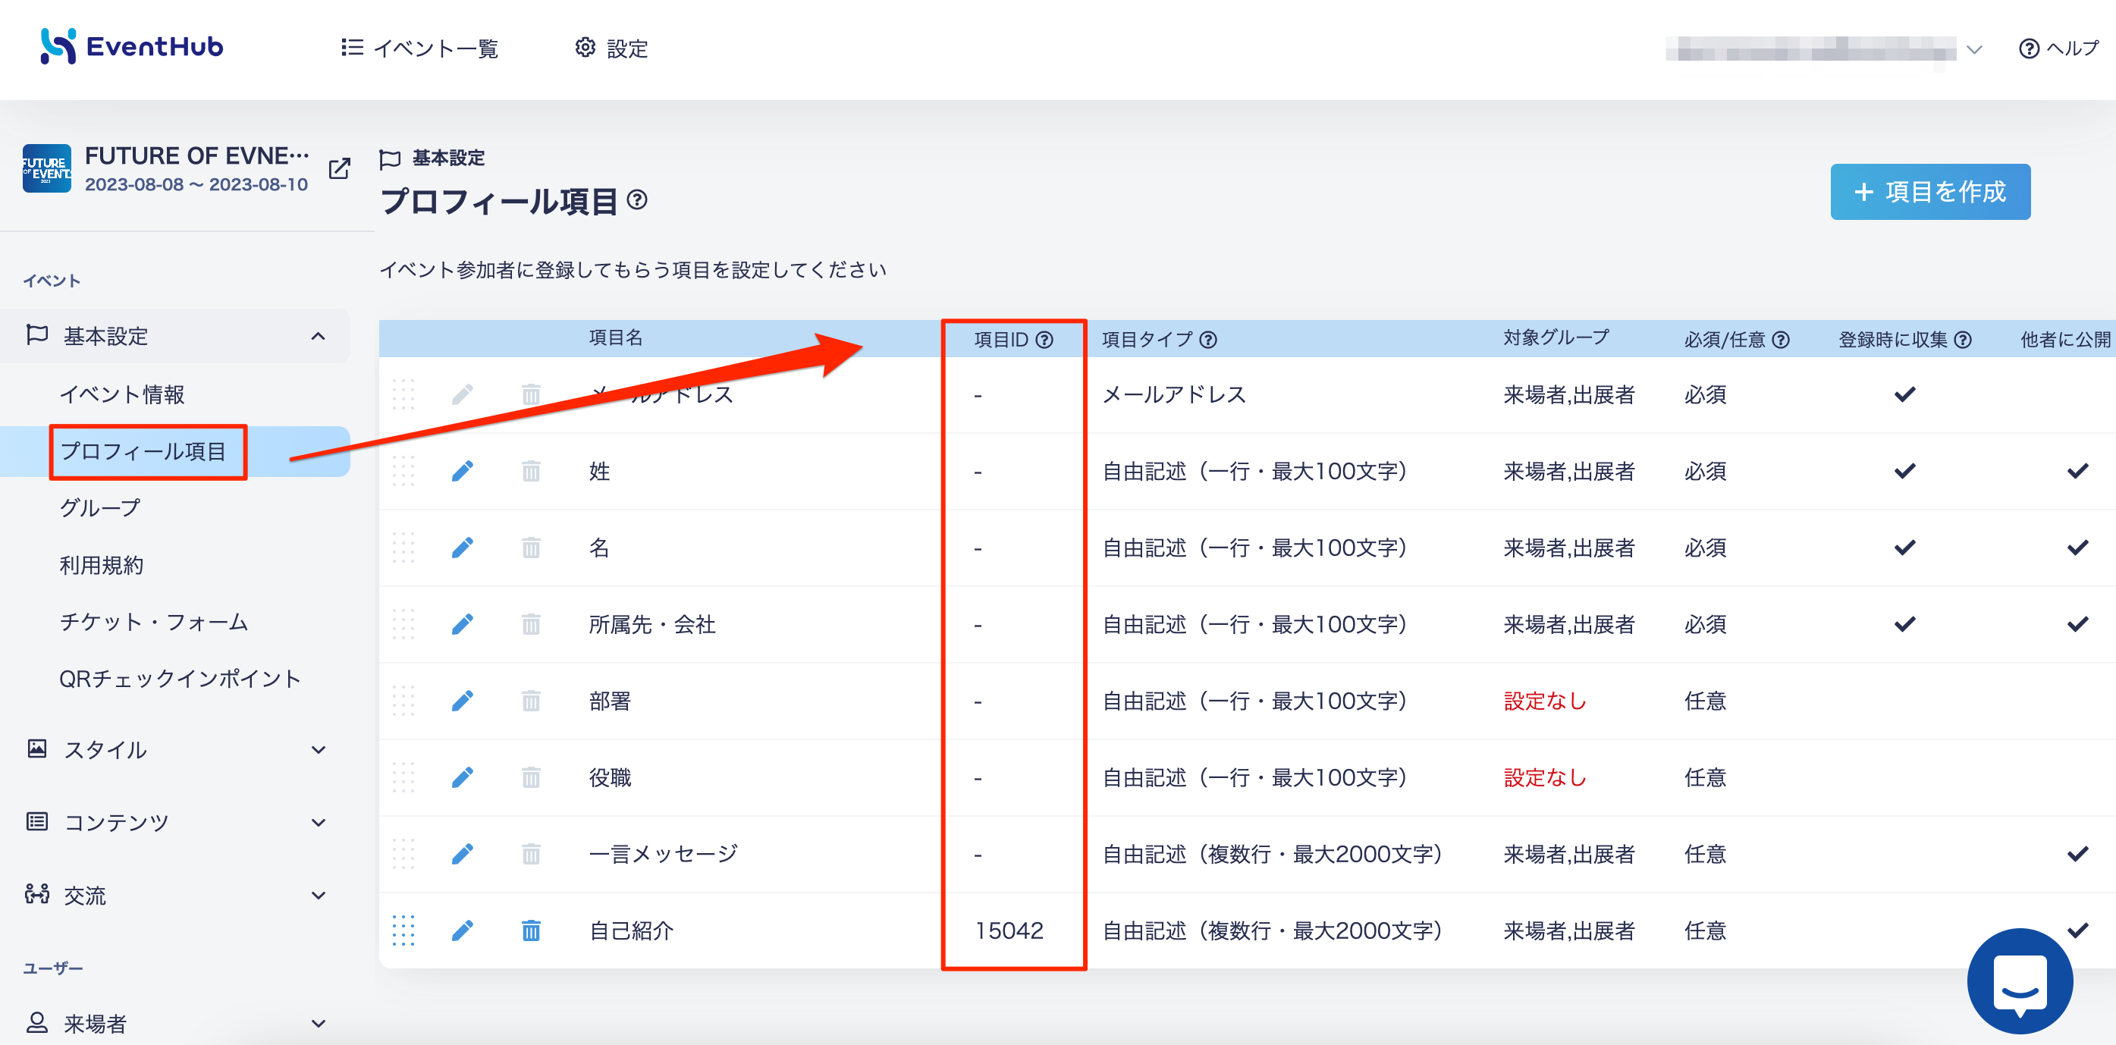
Task: Click help icon next to プロフィール項目 title
Action: pos(636,199)
